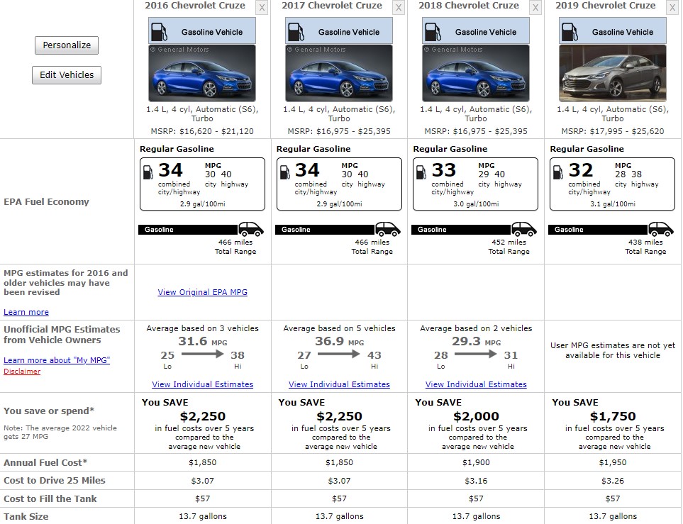View Individual Estimates for 2017 Cruze

(x=339, y=384)
